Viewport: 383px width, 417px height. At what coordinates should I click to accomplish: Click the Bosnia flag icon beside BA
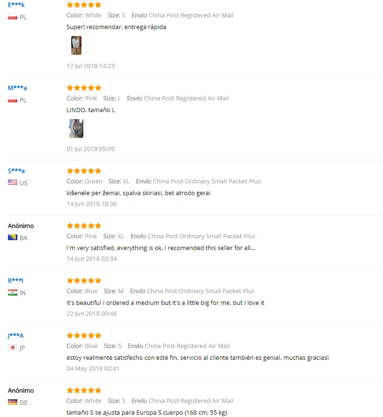[13, 237]
